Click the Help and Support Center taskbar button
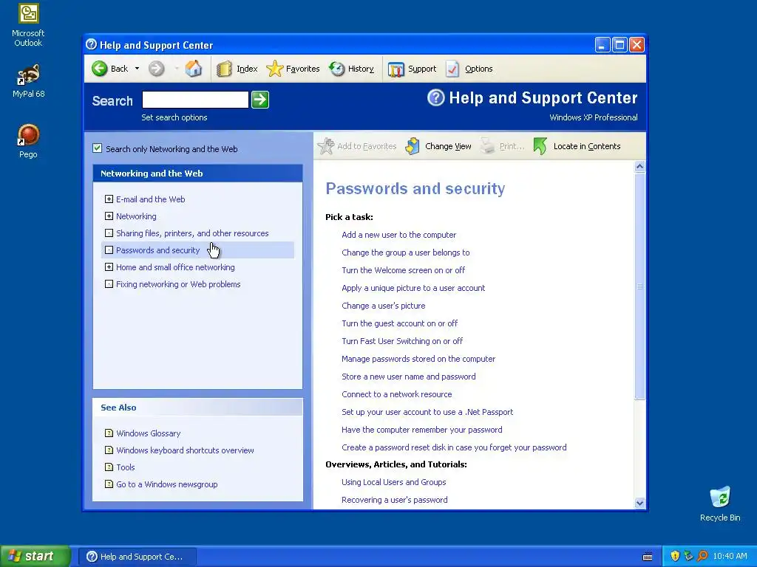This screenshot has width=757, height=567. pos(137,557)
